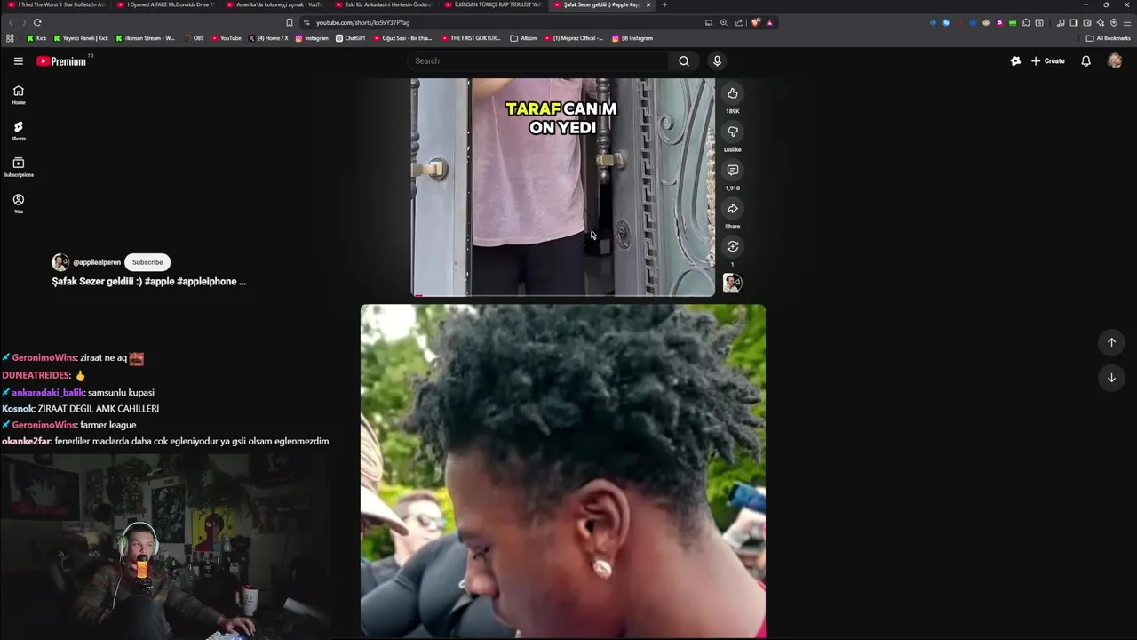
Task: Open Home in the YouTube sidebar
Action: point(19,95)
